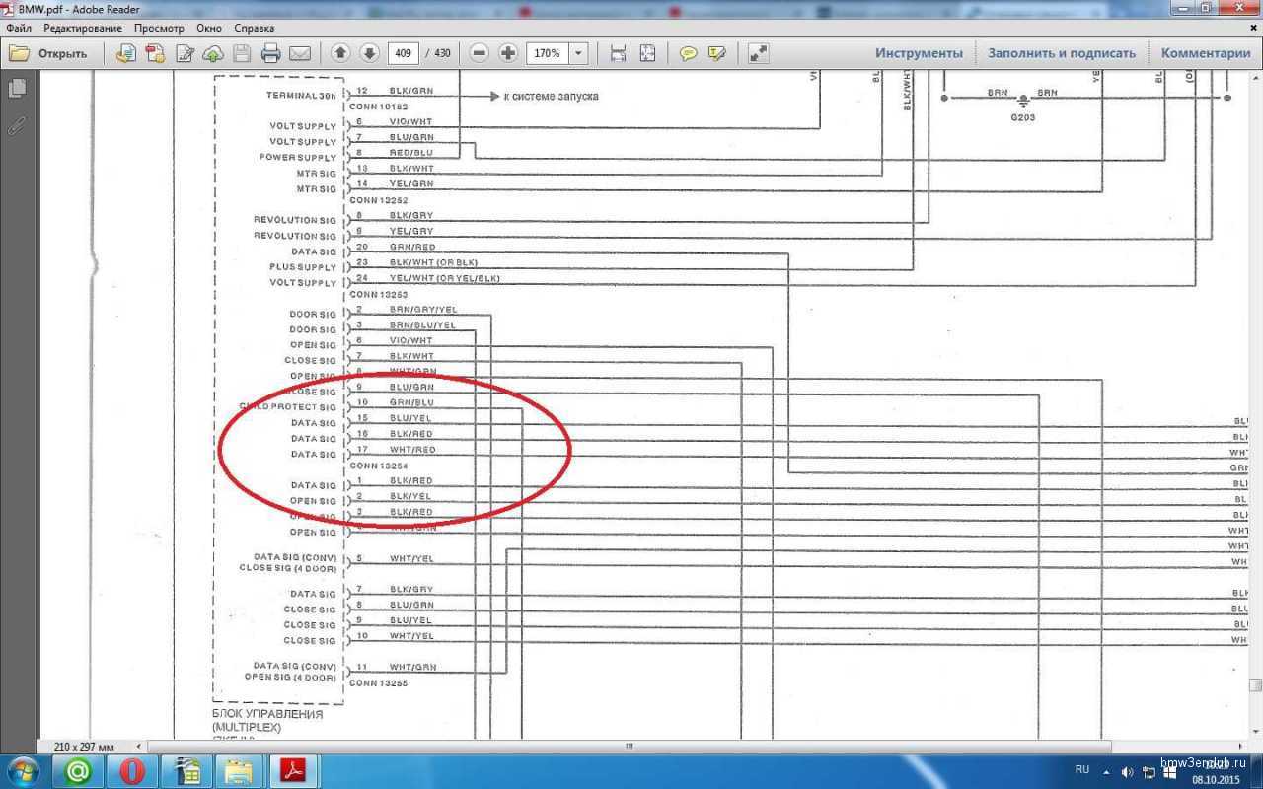Switch to read mode fullscreen icon
1263x789 pixels.
point(758,53)
